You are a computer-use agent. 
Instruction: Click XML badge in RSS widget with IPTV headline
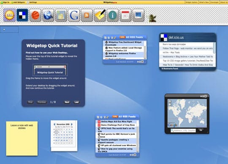coord(115,117)
